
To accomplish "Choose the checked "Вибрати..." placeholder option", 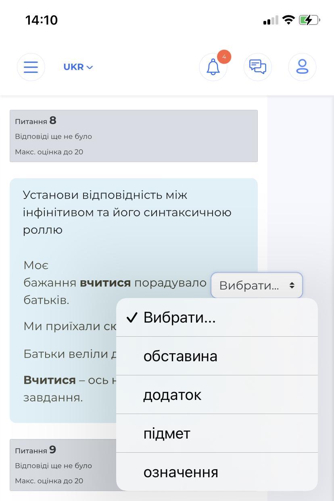I will point(180,317).
